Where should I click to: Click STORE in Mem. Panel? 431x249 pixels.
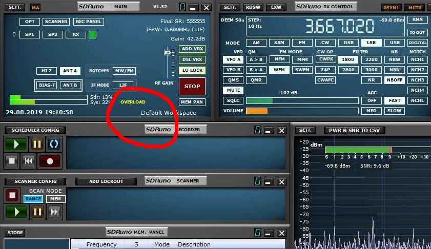pyautogui.click(x=15, y=233)
